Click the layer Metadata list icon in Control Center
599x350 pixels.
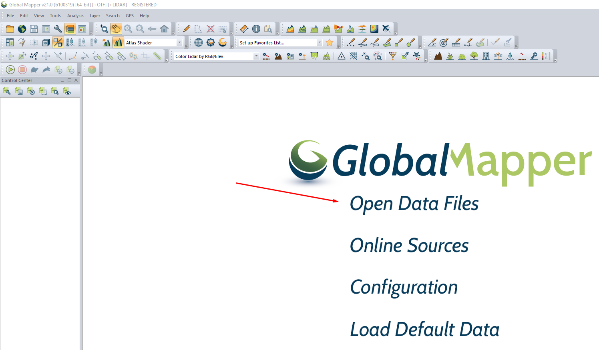pyautogui.click(x=19, y=91)
